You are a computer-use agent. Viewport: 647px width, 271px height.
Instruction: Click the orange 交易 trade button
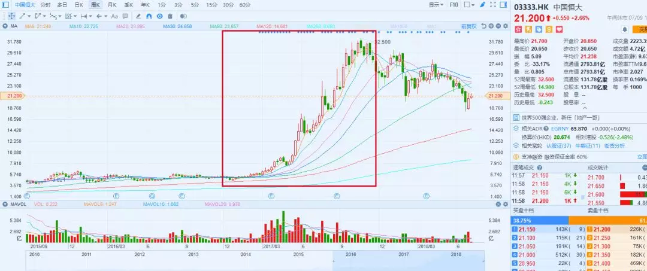pyautogui.click(x=640, y=29)
